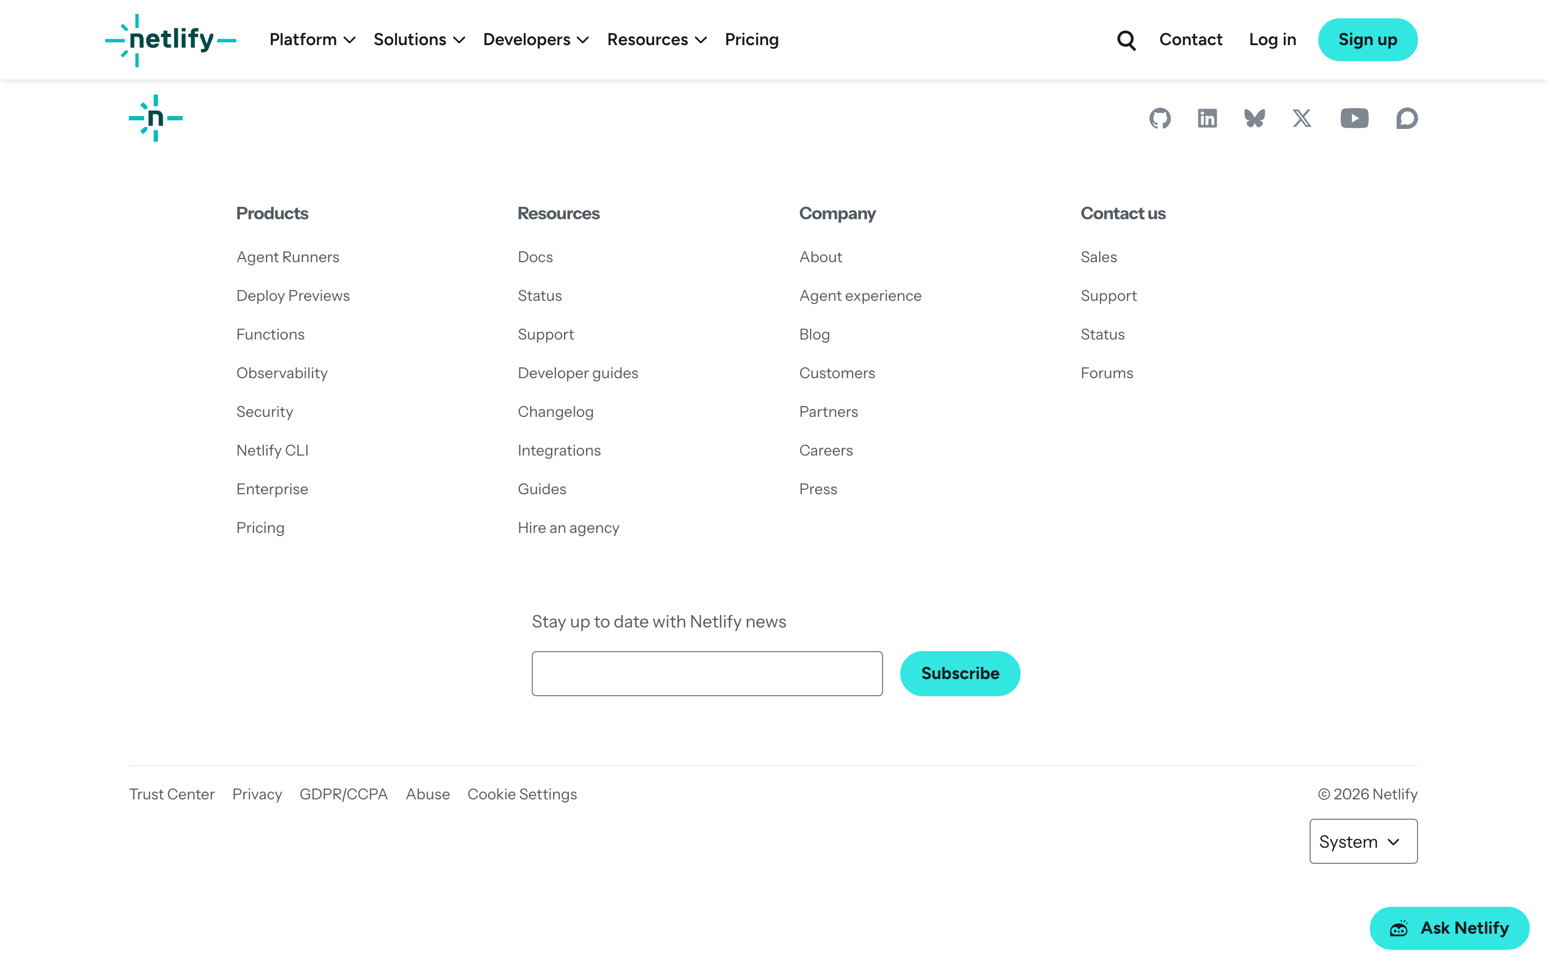Open the Forums link
The height and width of the screenshot is (967, 1547).
pyautogui.click(x=1107, y=373)
